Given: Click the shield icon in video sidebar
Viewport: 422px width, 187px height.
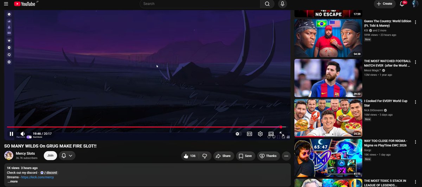Looking at the screenshot, I should (x=9, y=47).
